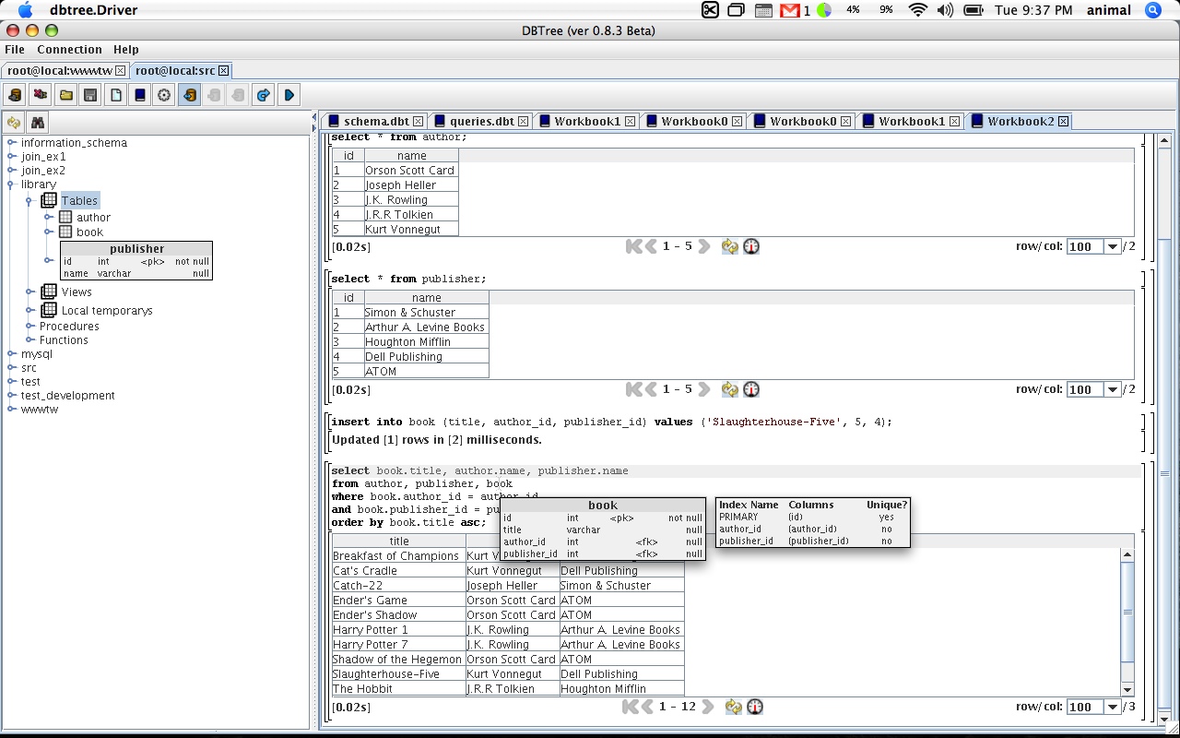Viewport: 1180px width, 738px height.
Task: Click the blue book new workbook icon
Action: pos(140,95)
